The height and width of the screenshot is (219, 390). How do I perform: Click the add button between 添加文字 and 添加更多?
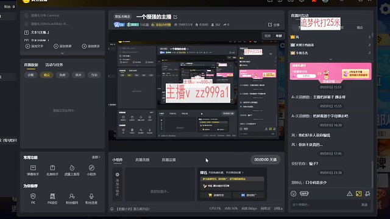[63, 46]
